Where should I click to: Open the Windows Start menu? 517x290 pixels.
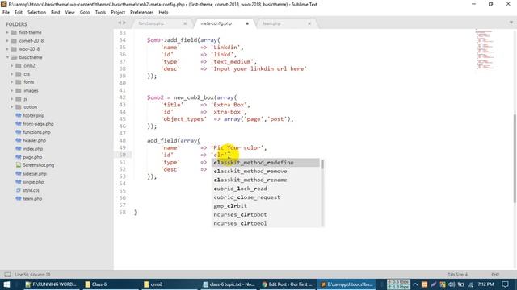click(6, 284)
